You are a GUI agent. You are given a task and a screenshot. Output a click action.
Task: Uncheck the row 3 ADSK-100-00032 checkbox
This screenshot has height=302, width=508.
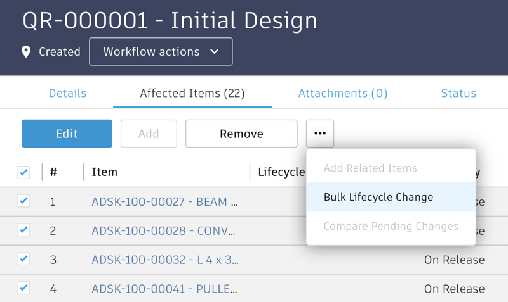point(23,259)
